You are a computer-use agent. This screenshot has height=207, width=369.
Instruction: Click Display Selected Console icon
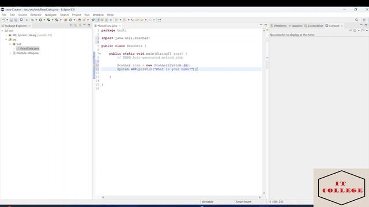click(355, 30)
